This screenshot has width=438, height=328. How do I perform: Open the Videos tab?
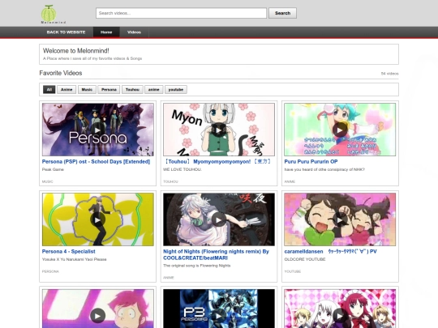coord(134,32)
